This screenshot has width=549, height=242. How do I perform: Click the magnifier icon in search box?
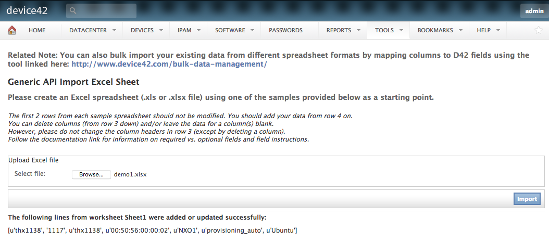tap(73, 11)
